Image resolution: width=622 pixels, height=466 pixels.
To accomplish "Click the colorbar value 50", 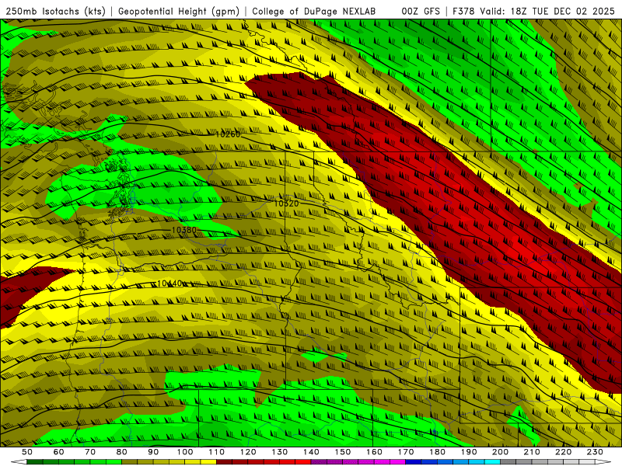I will [26, 452].
